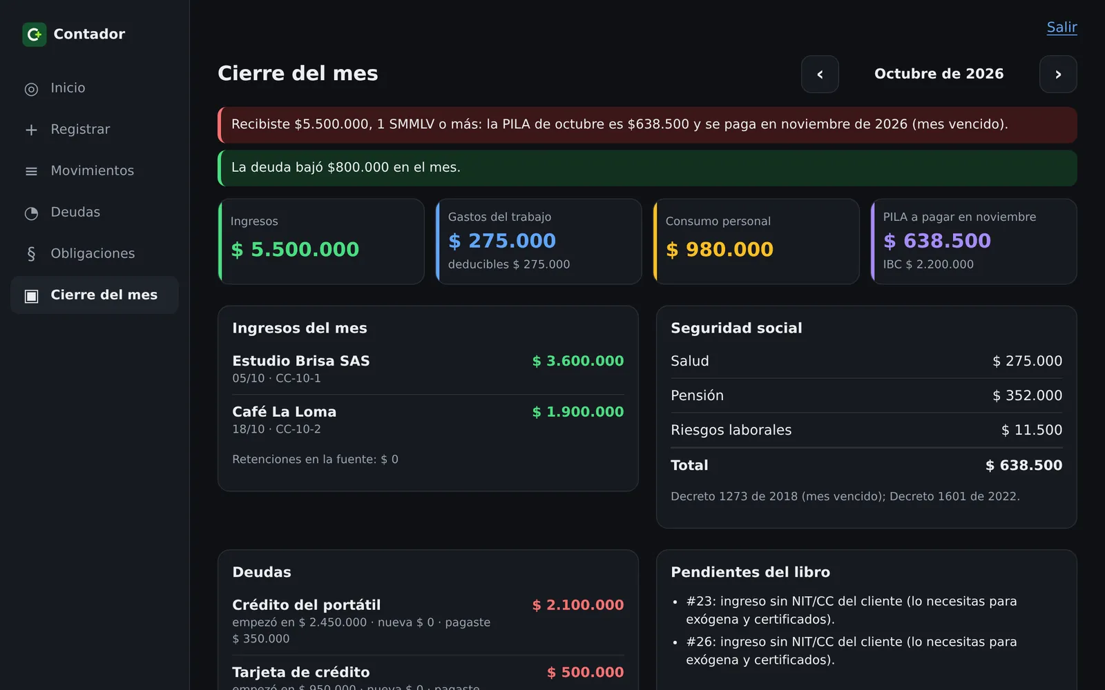Click the $ 3.600.000 income amount
The image size is (1105, 690).
coord(578,361)
